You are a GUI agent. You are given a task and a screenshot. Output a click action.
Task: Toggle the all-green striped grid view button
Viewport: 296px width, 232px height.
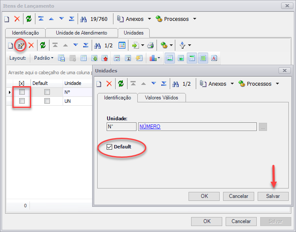tap(203, 58)
